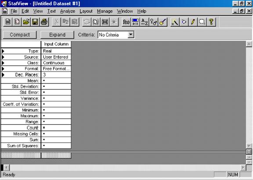Click the Save floppy disk icon
The image size is (253, 180).
pyautogui.click(x=35, y=22)
